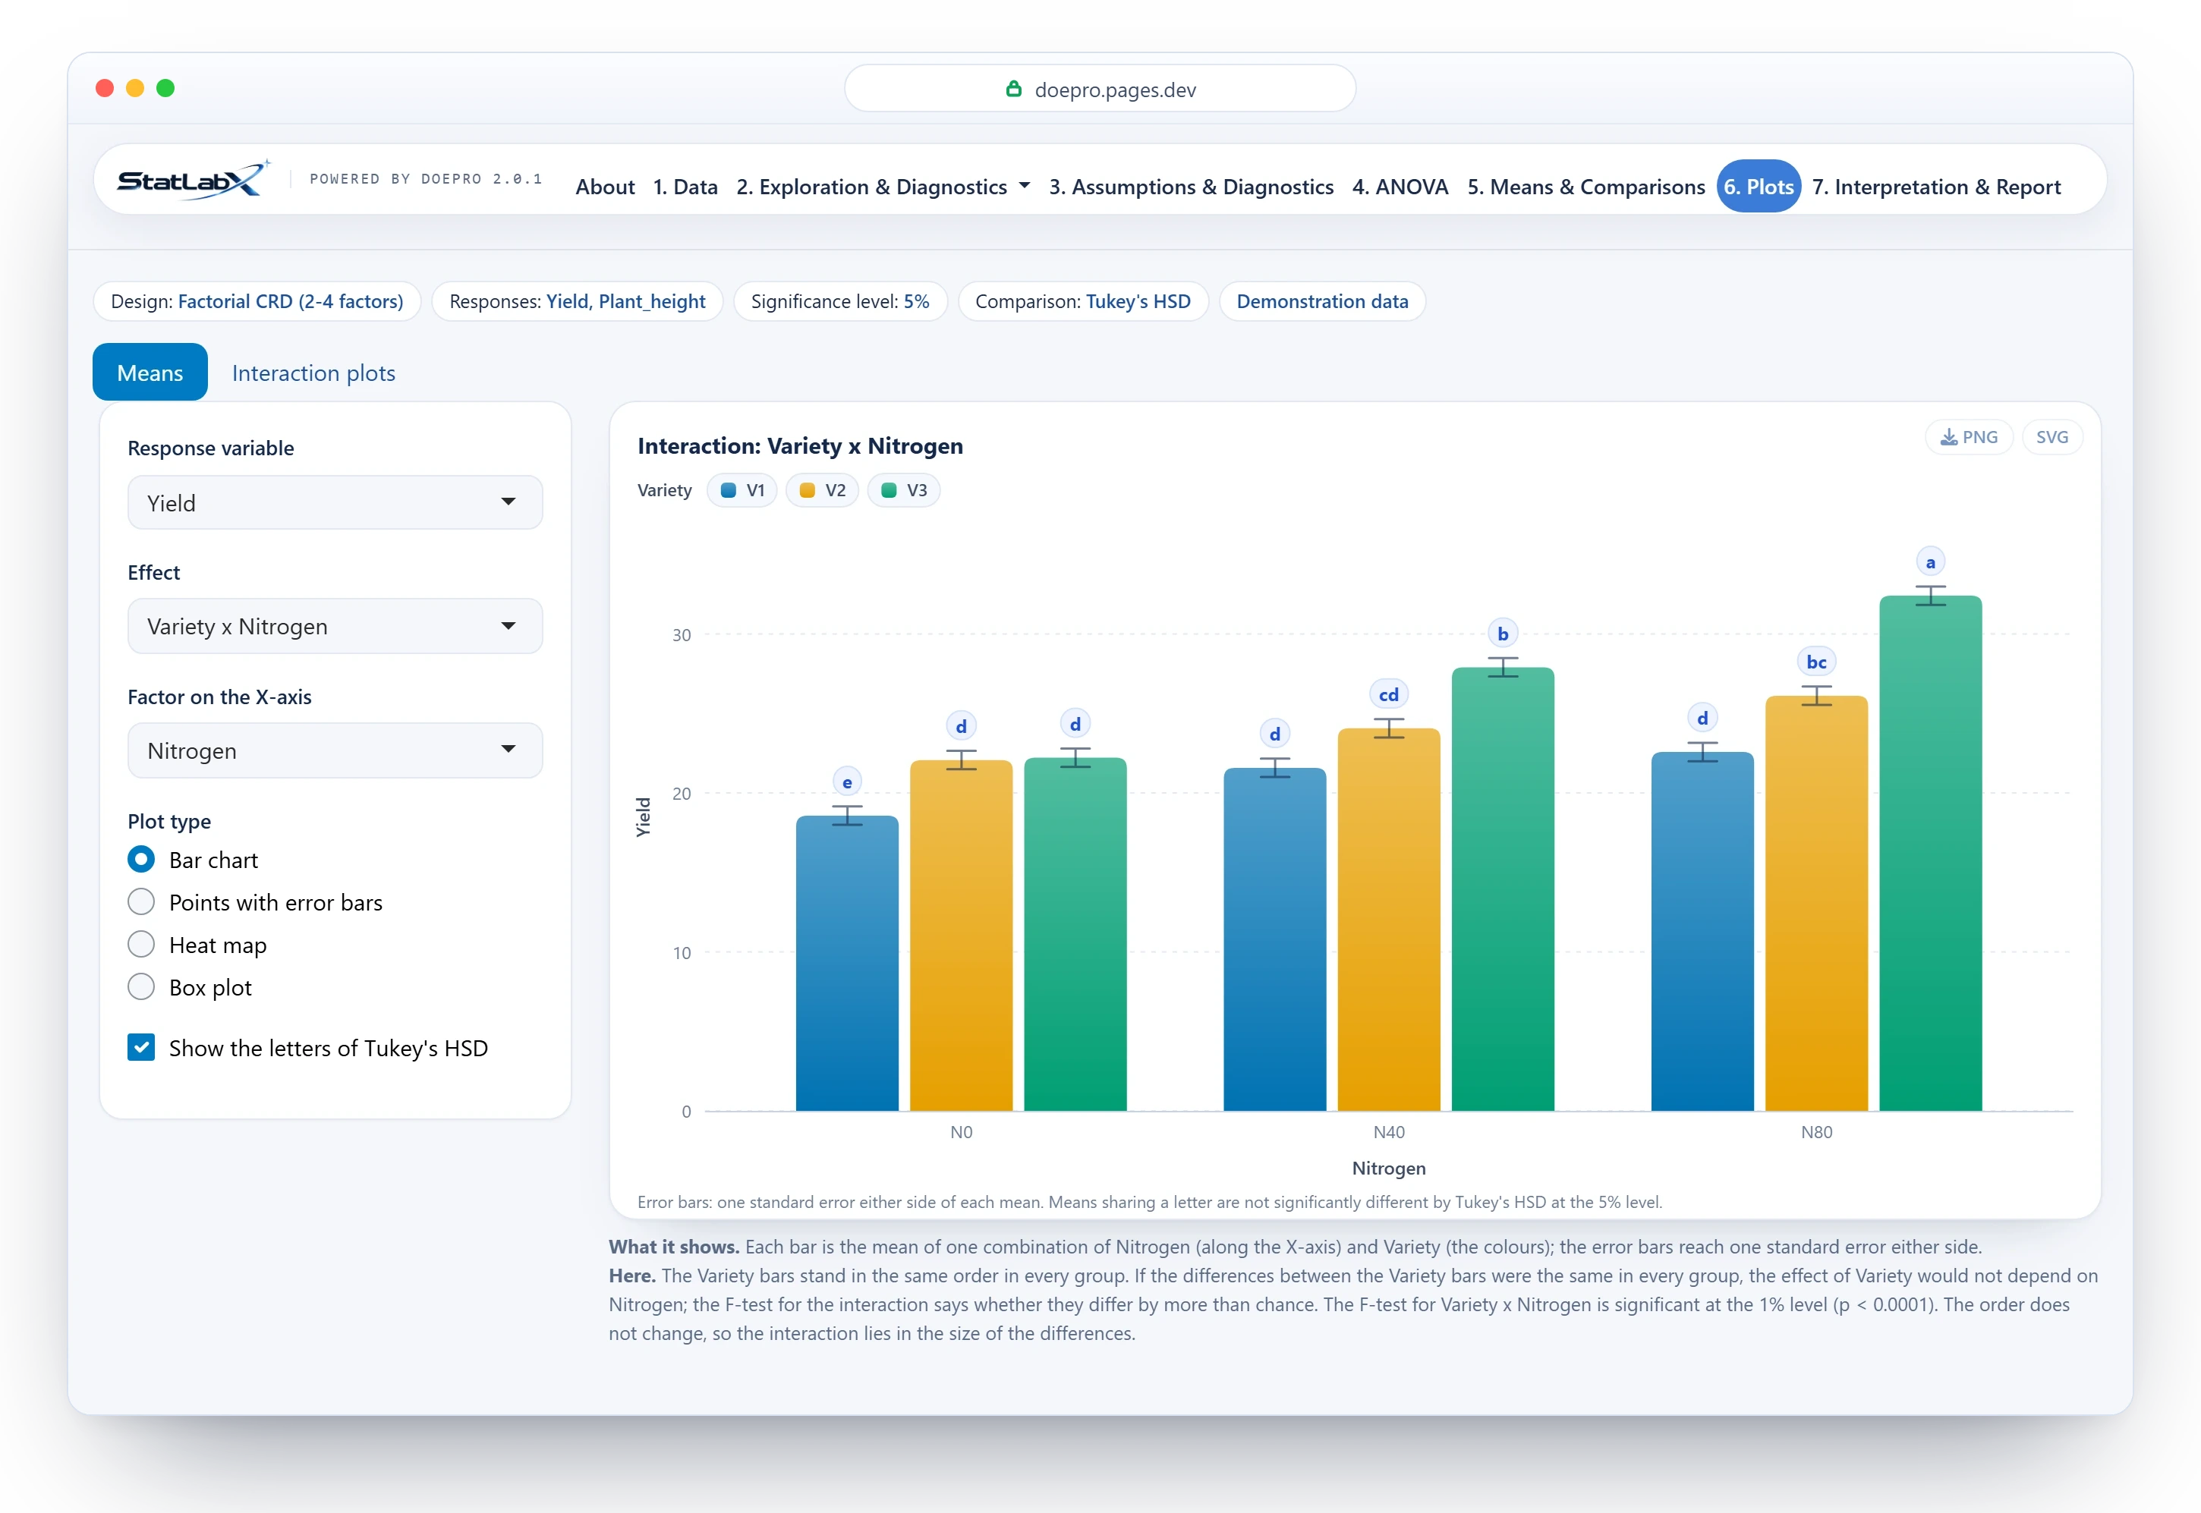The height and width of the screenshot is (1513, 2201).
Task: Click the 'a' letter above N80 V3 bar
Action: (x=1930, y=562)
